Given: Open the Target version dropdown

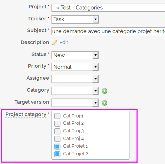Looking at the screenshot, I should [75, 103].
